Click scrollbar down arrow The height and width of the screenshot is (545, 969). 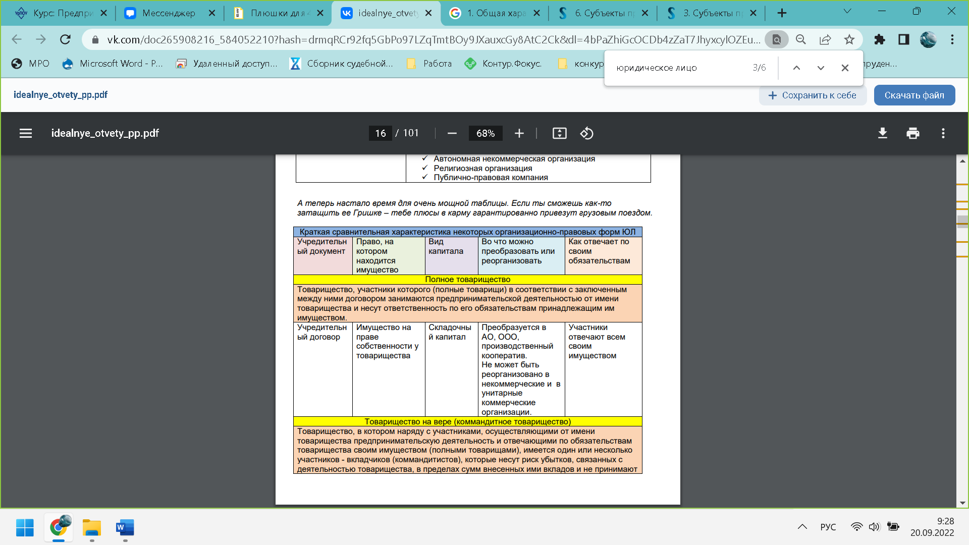click(x=962, y=503)
